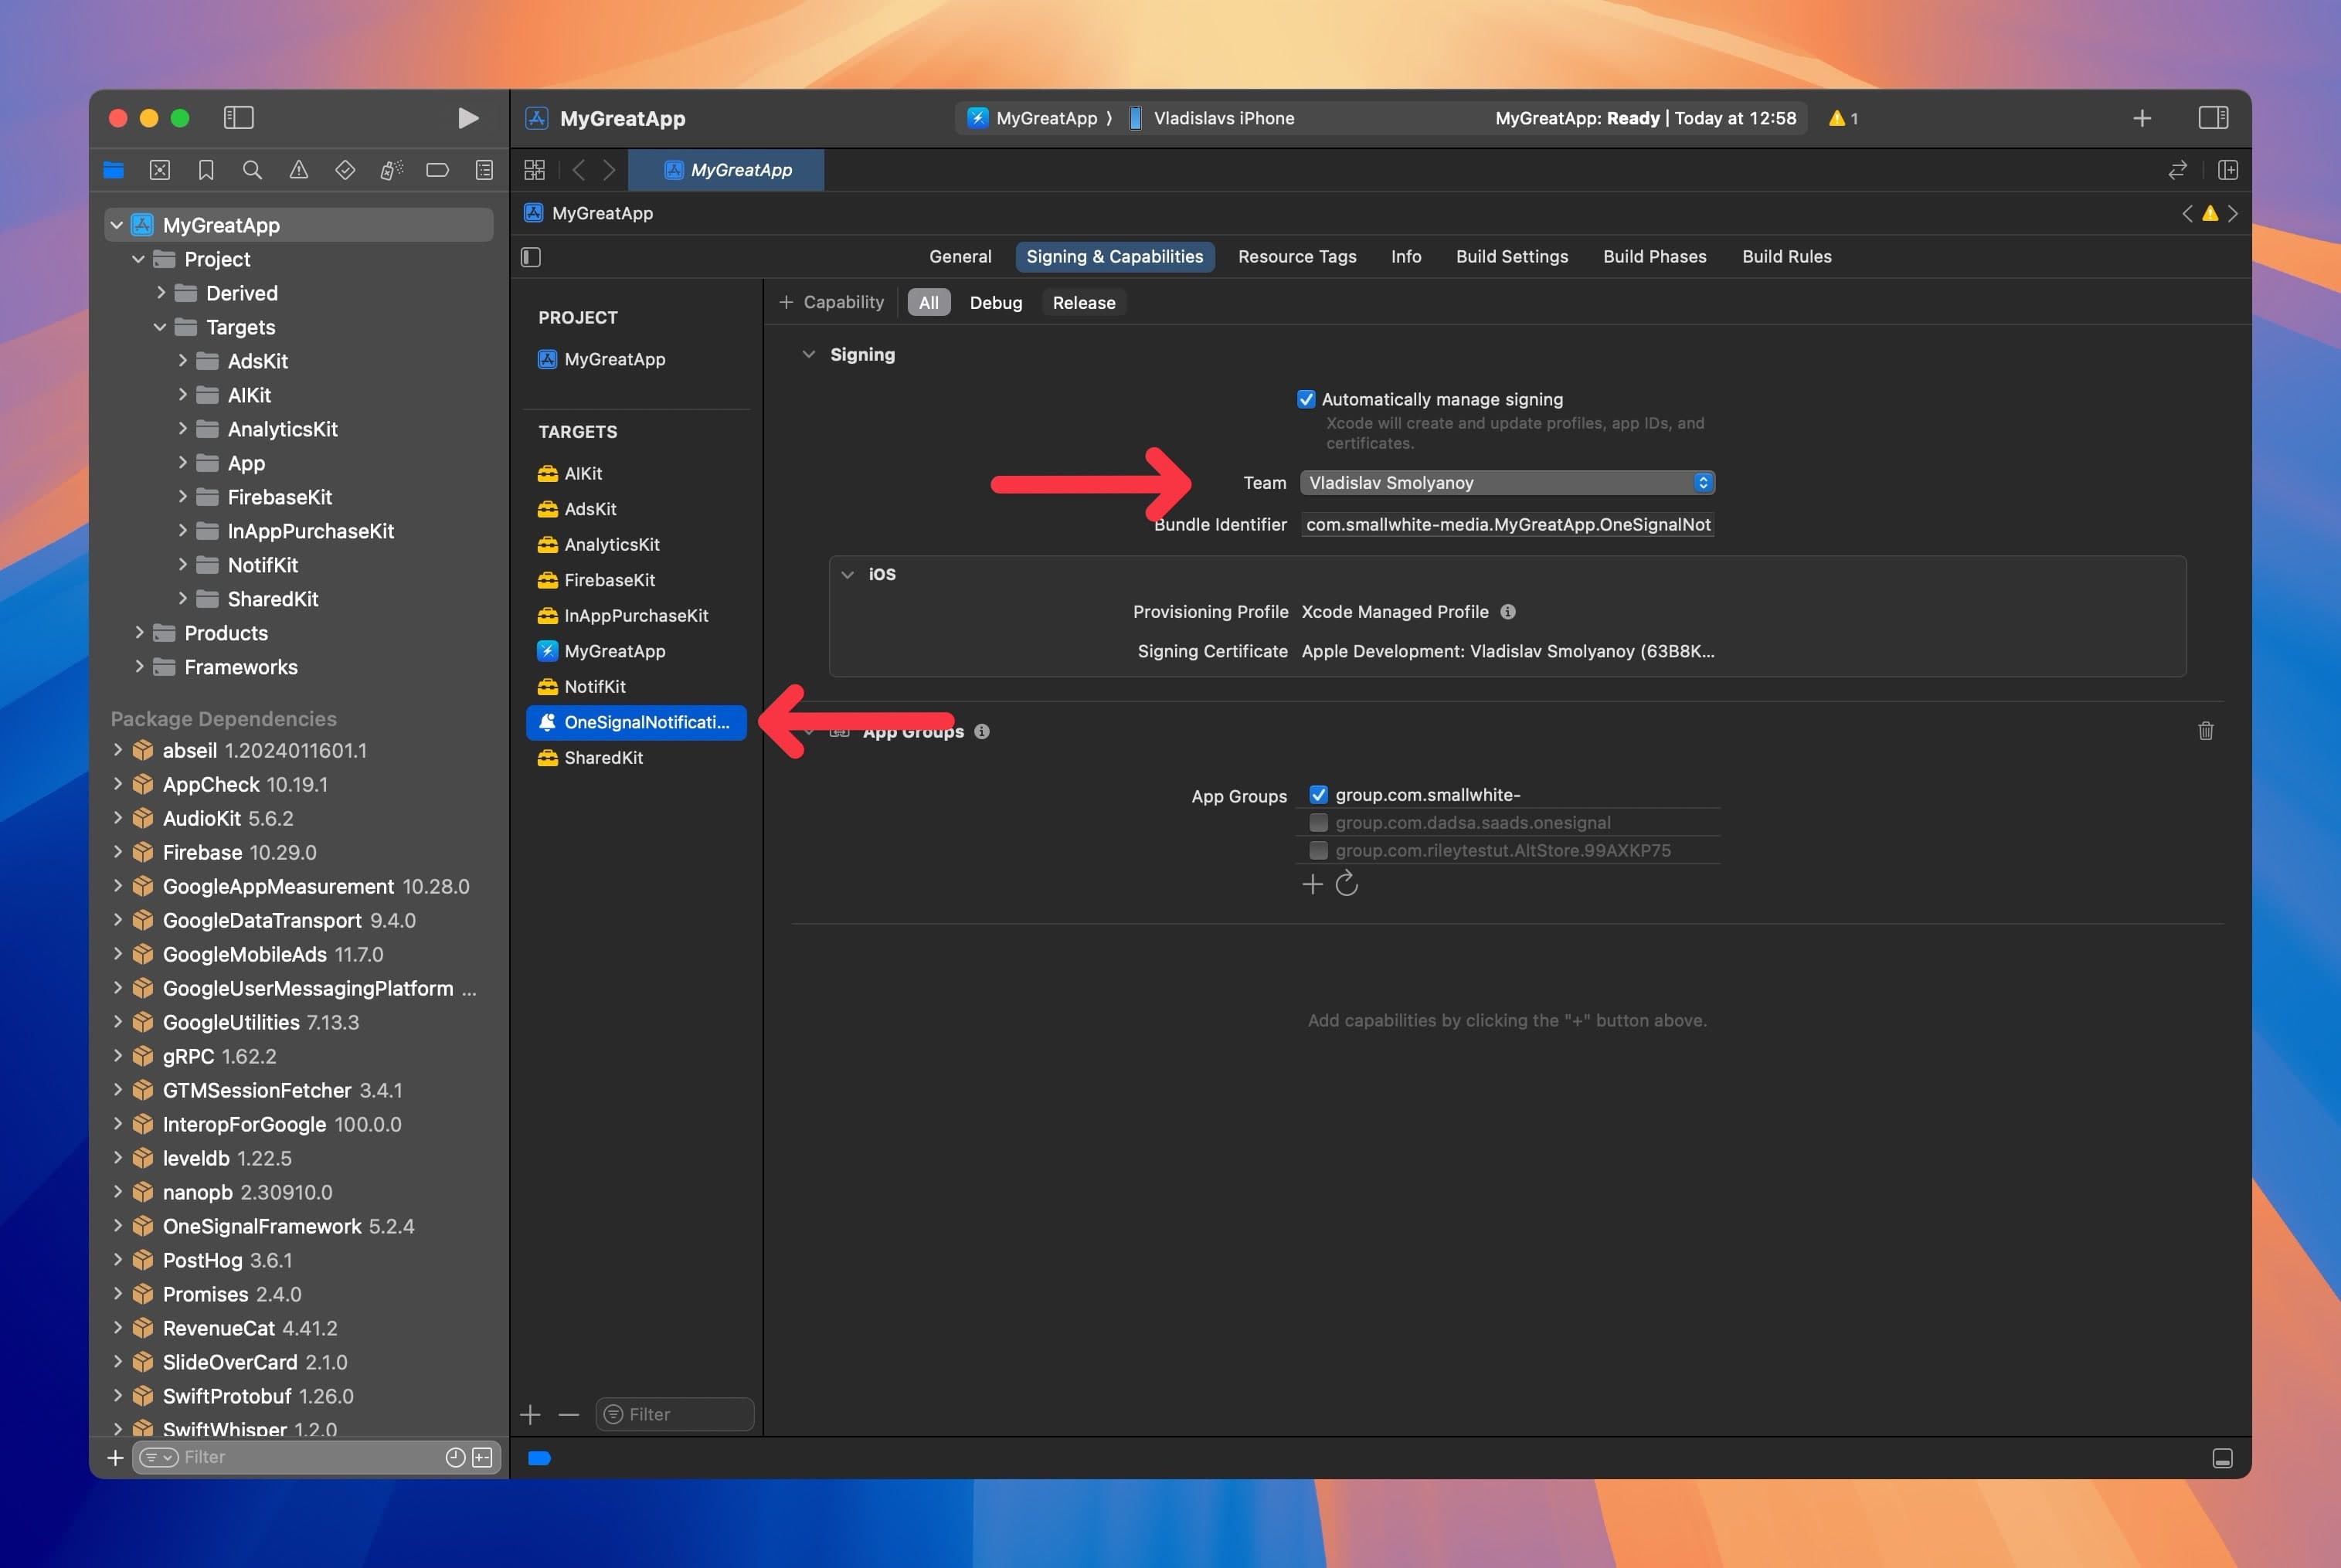Image resolution: width=2341 pixels, height=1568 pixels.
Task: Refresh the app groups list
Action: coord(1347,883)
